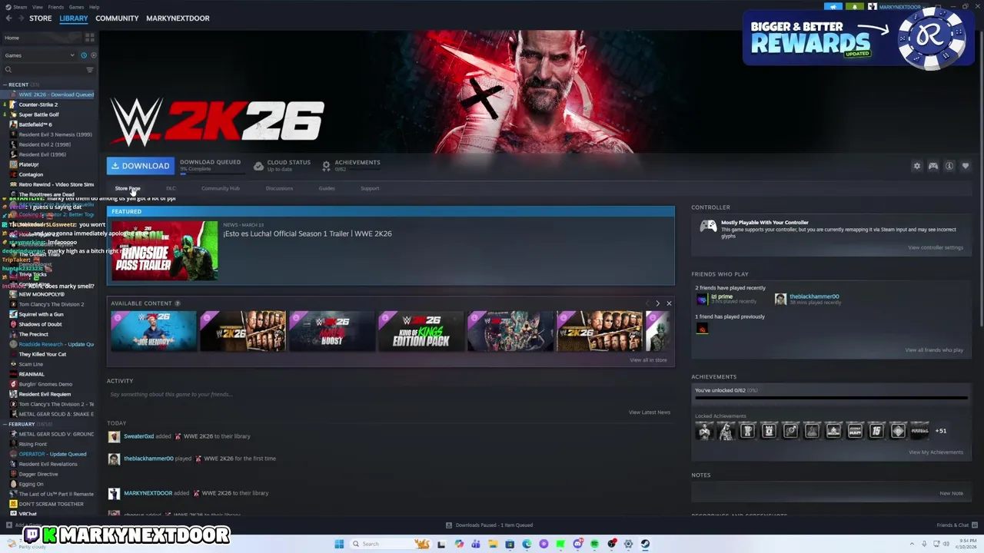Switch to library collections grid view icon

(x=90, y=38)
